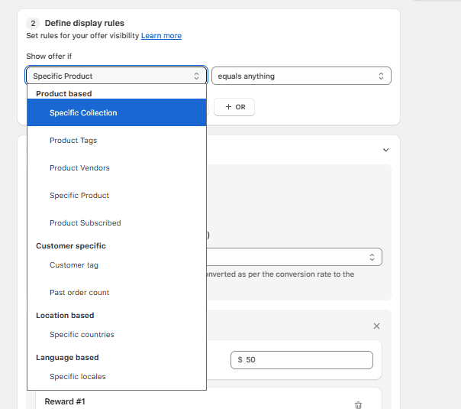461x409 pixels.
Task: Click the Language based group label
Action: pyautogui.click(x=67, y=358)
